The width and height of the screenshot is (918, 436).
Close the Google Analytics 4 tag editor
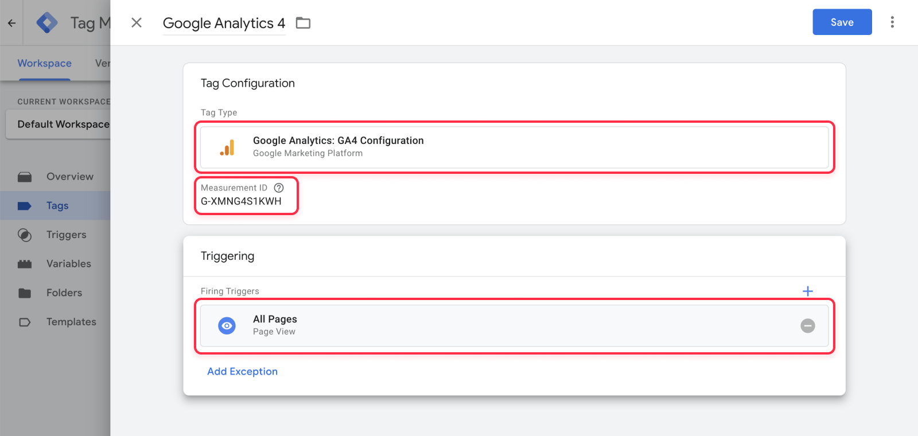pos(137,22)
